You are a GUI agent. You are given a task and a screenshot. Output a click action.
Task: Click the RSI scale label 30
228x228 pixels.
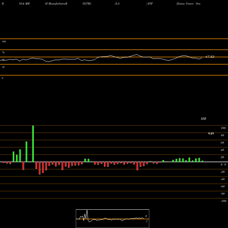point(3,67)
